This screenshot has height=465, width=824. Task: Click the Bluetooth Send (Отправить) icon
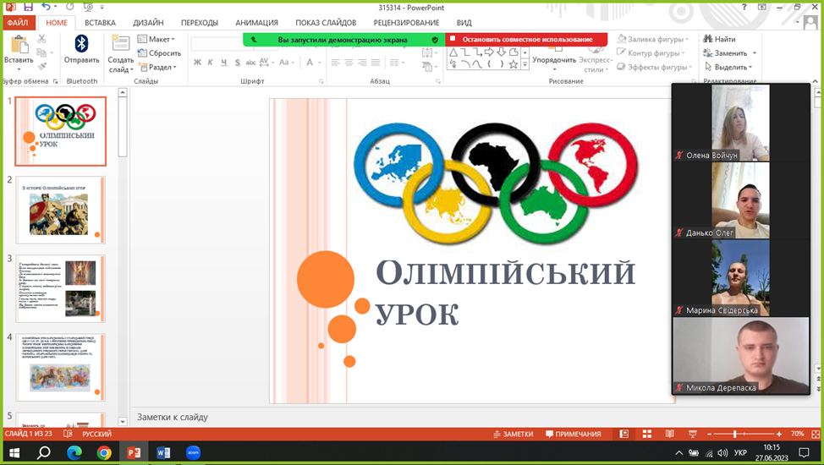(82, 45)
